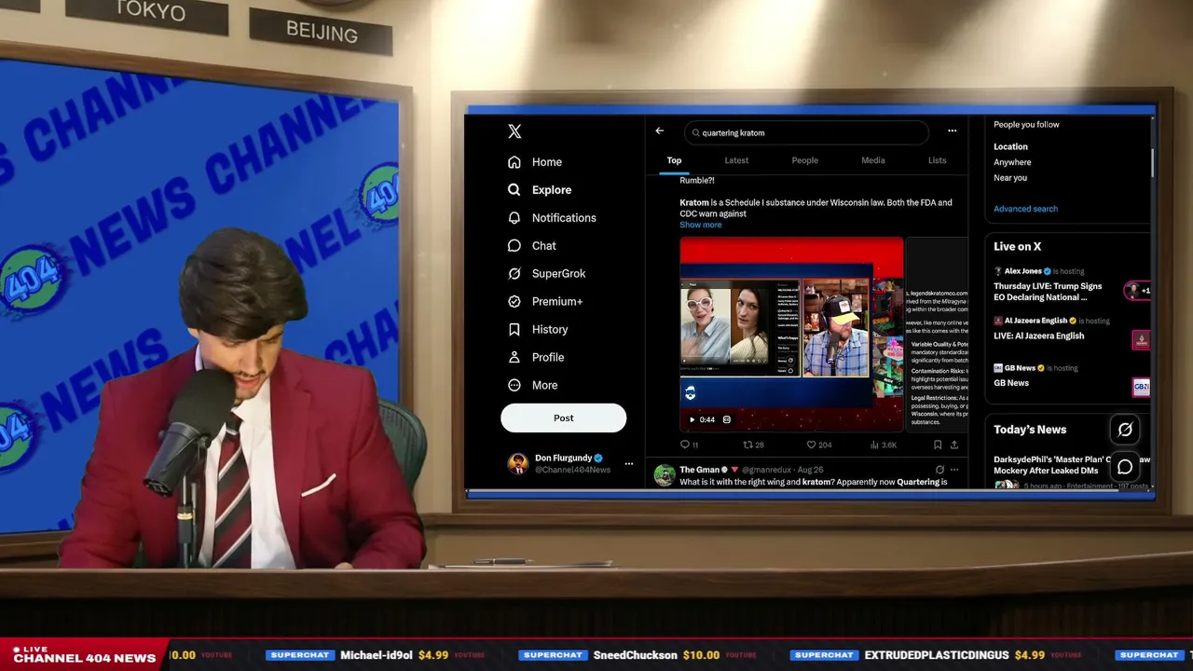View analytics showing 3.6K views
This screenshot has height=671, width=1193.
coord(874,445)
